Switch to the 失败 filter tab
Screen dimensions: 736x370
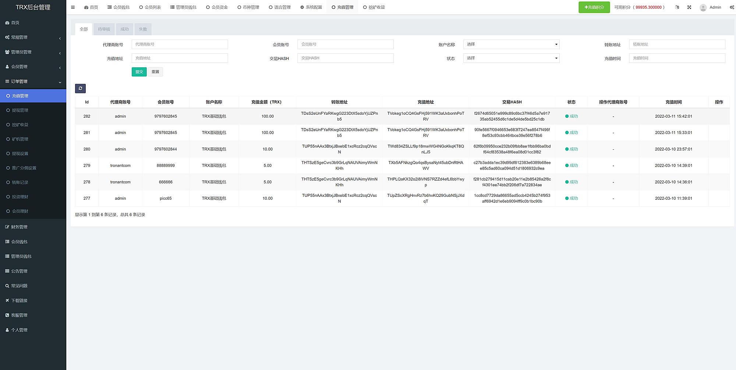143,29
